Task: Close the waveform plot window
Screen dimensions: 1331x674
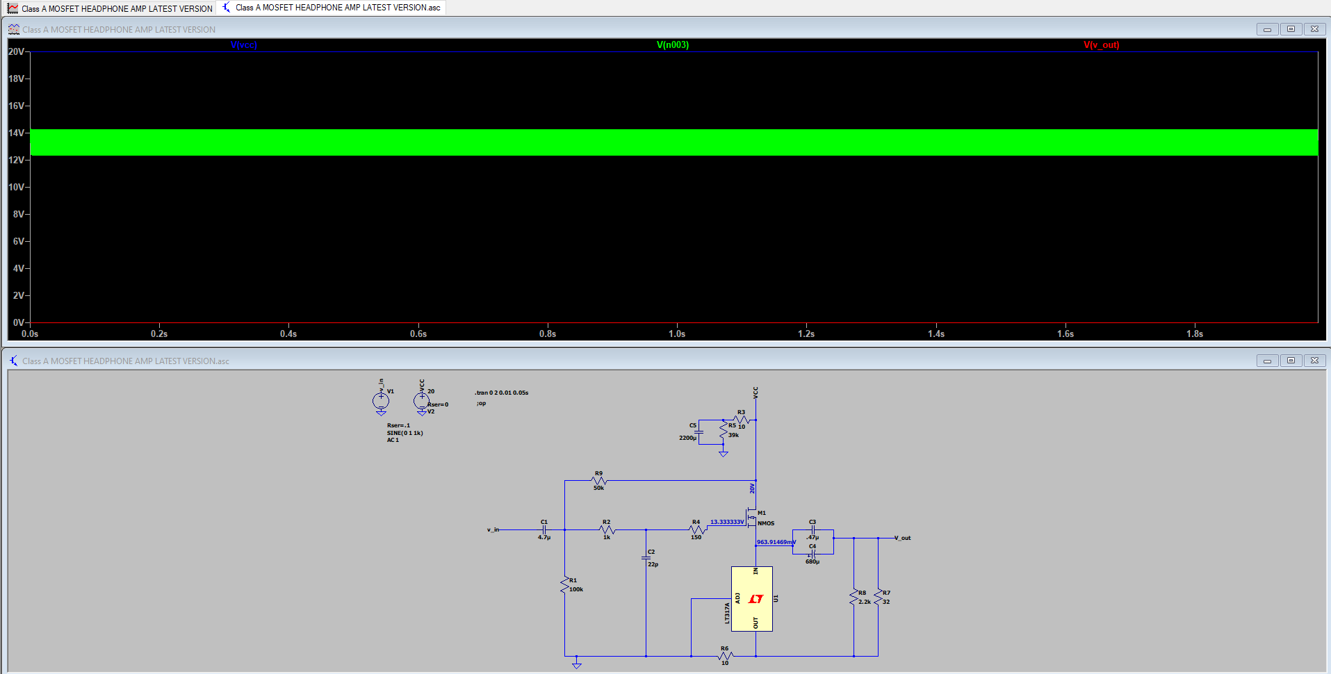Action: [x=1314, y=29]
